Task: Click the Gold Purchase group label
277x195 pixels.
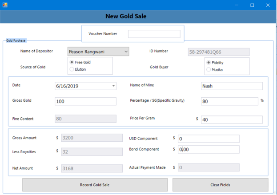Action: (16, 40)
